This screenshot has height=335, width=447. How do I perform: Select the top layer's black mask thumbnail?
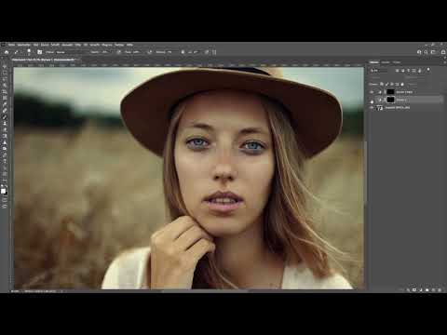390,92
